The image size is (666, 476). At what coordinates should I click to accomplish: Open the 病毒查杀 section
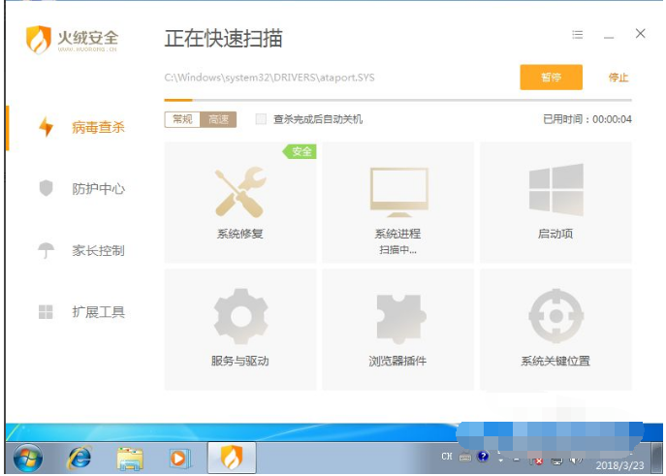(x=98, y=127)
